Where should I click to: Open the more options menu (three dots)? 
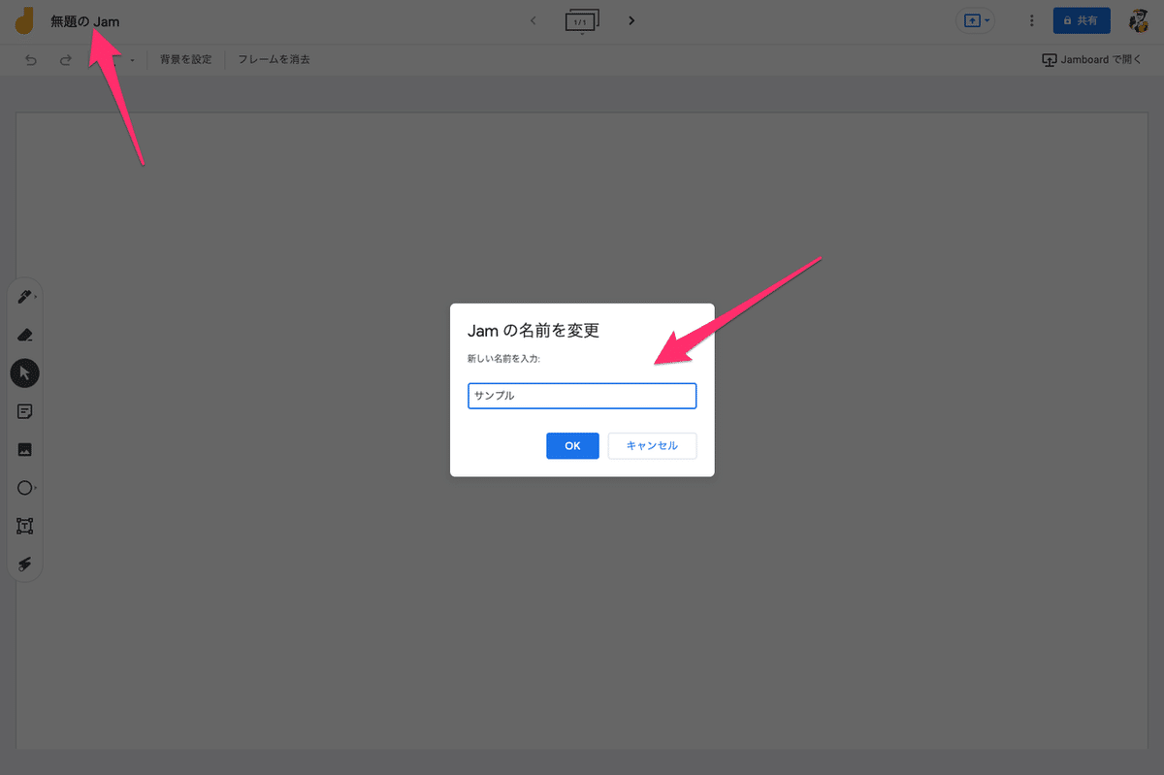(x=1031, y=20)
